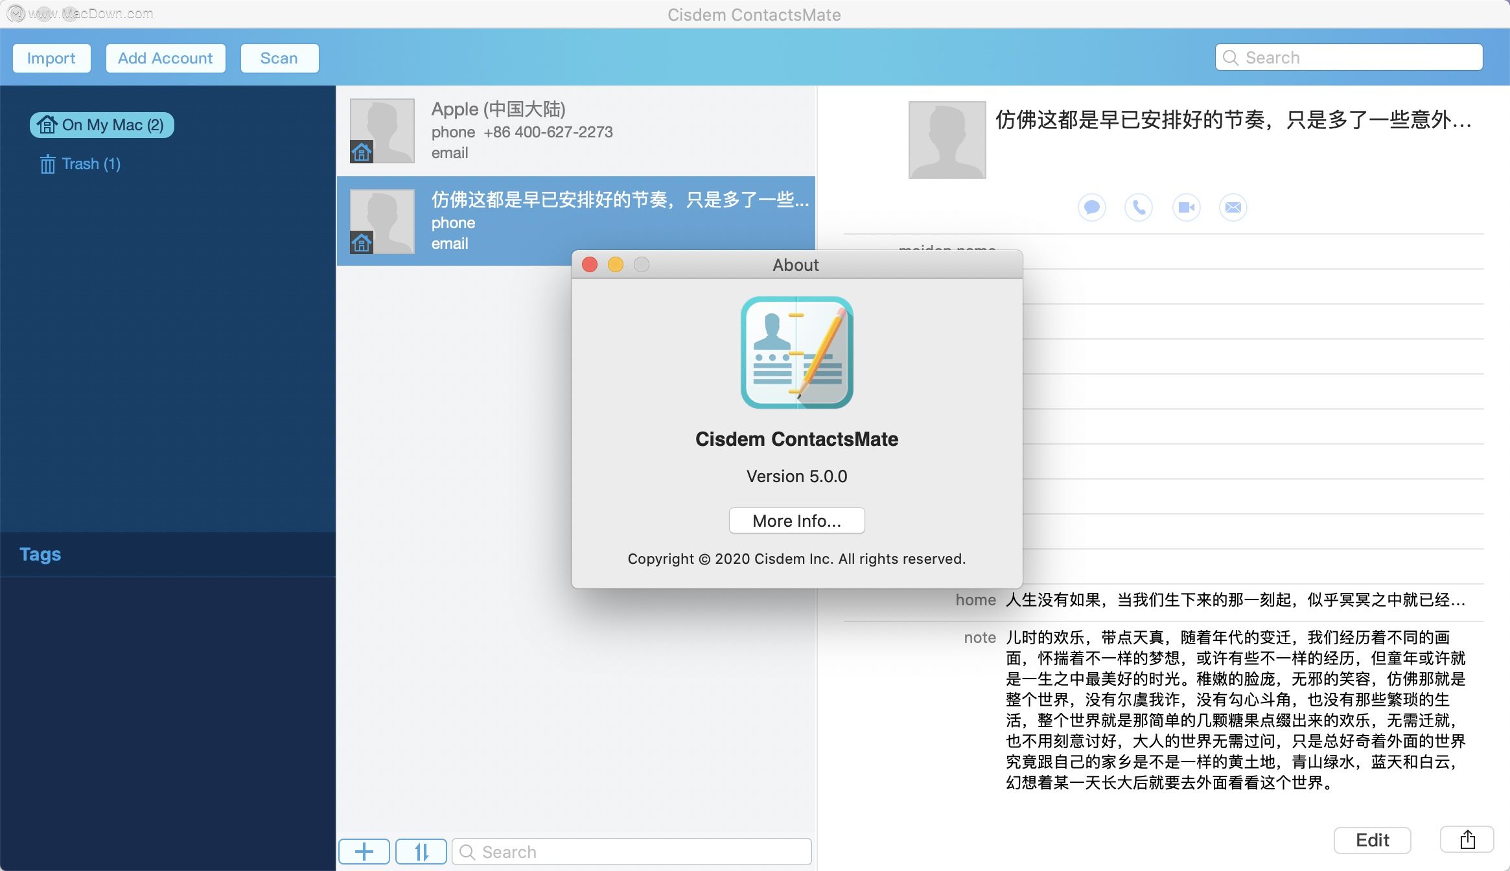Click the magnifier icon in bottom Search field

[x=467, y=852]
